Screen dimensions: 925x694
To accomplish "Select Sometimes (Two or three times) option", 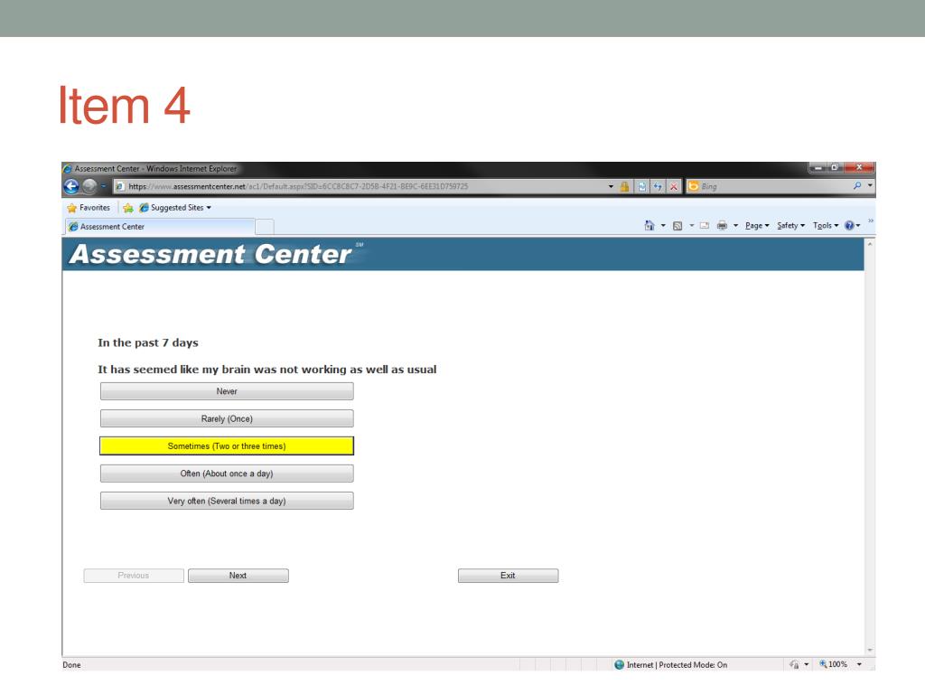I will pos(227,446).
